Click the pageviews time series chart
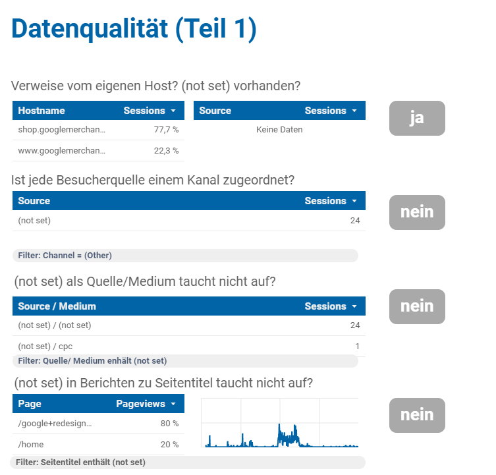 click(x=280, y=422)
